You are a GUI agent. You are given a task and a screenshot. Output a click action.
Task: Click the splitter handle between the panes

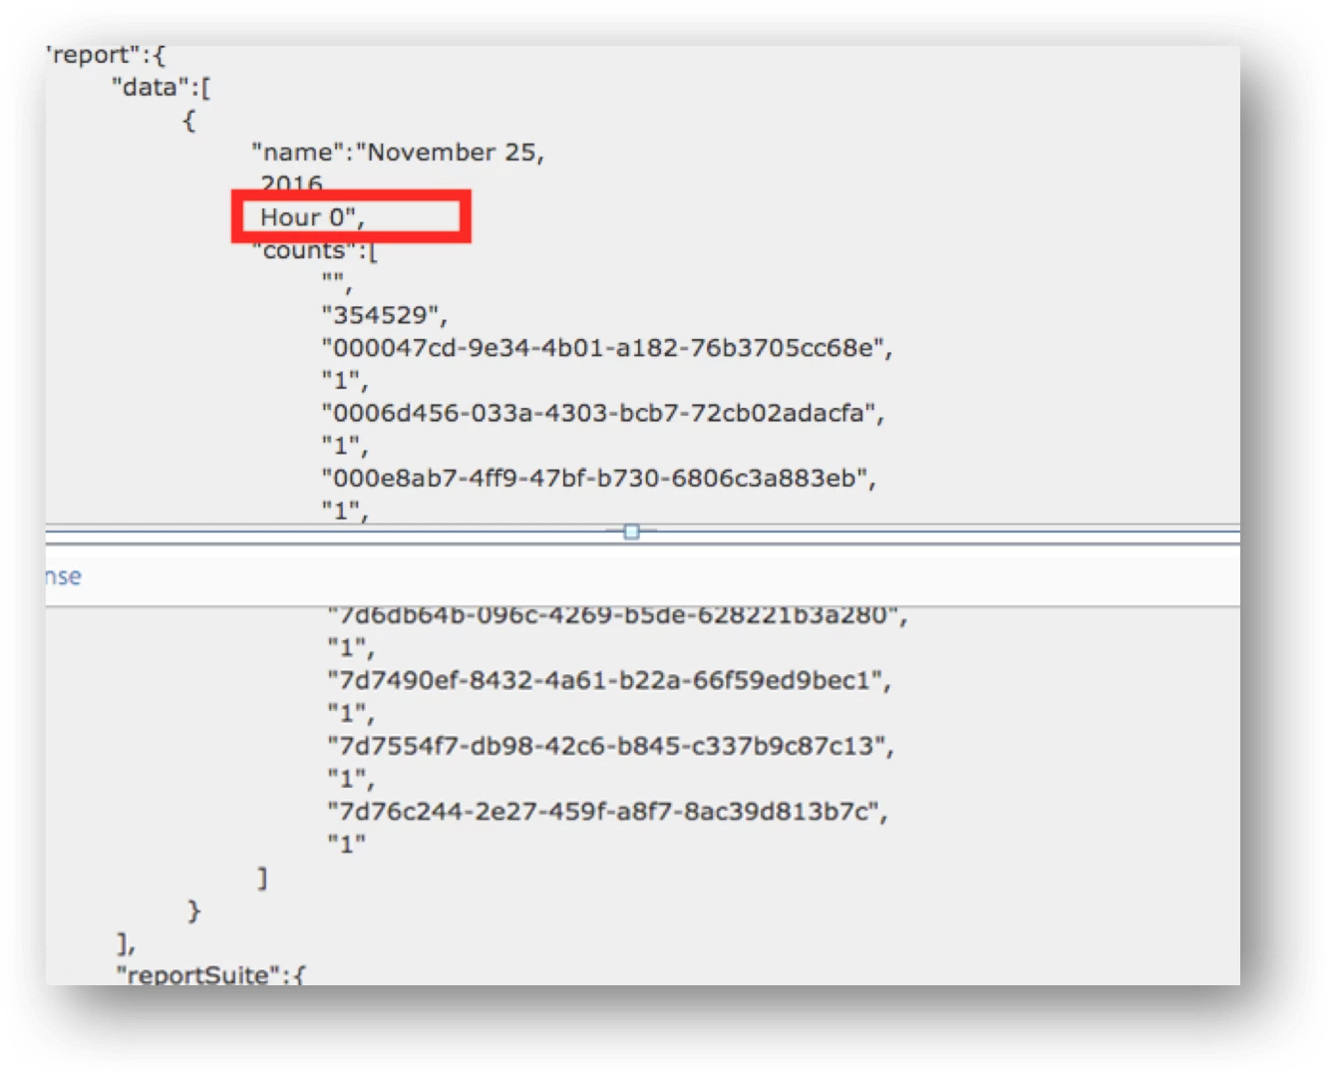click(631, 533)
